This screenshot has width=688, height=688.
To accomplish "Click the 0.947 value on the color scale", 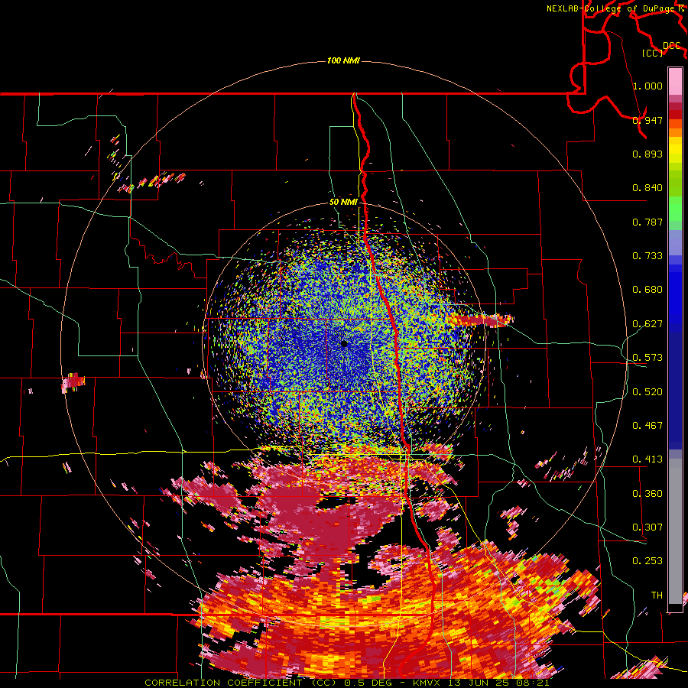I will [x=647, y=120].
